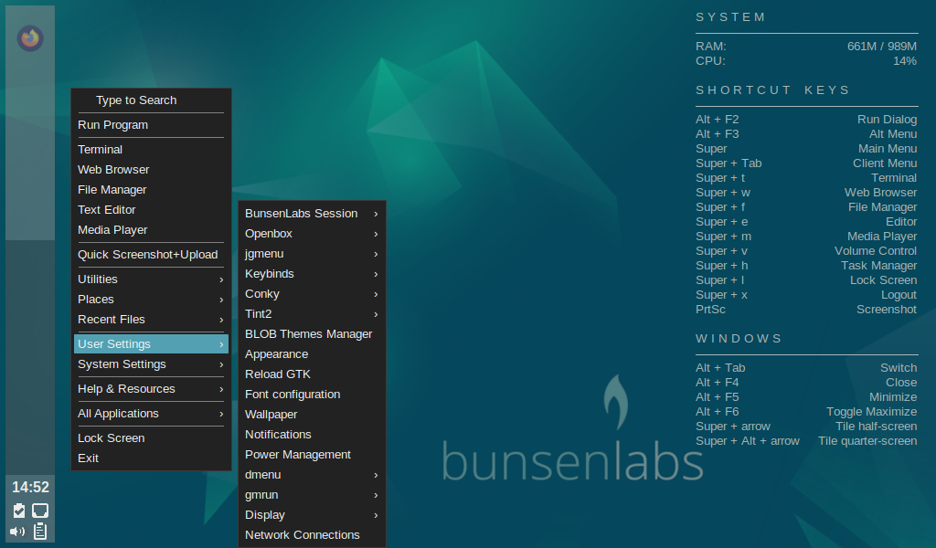Choose Run Program from the menu
The height and width of the screenshot is (548, 936).
151,124
